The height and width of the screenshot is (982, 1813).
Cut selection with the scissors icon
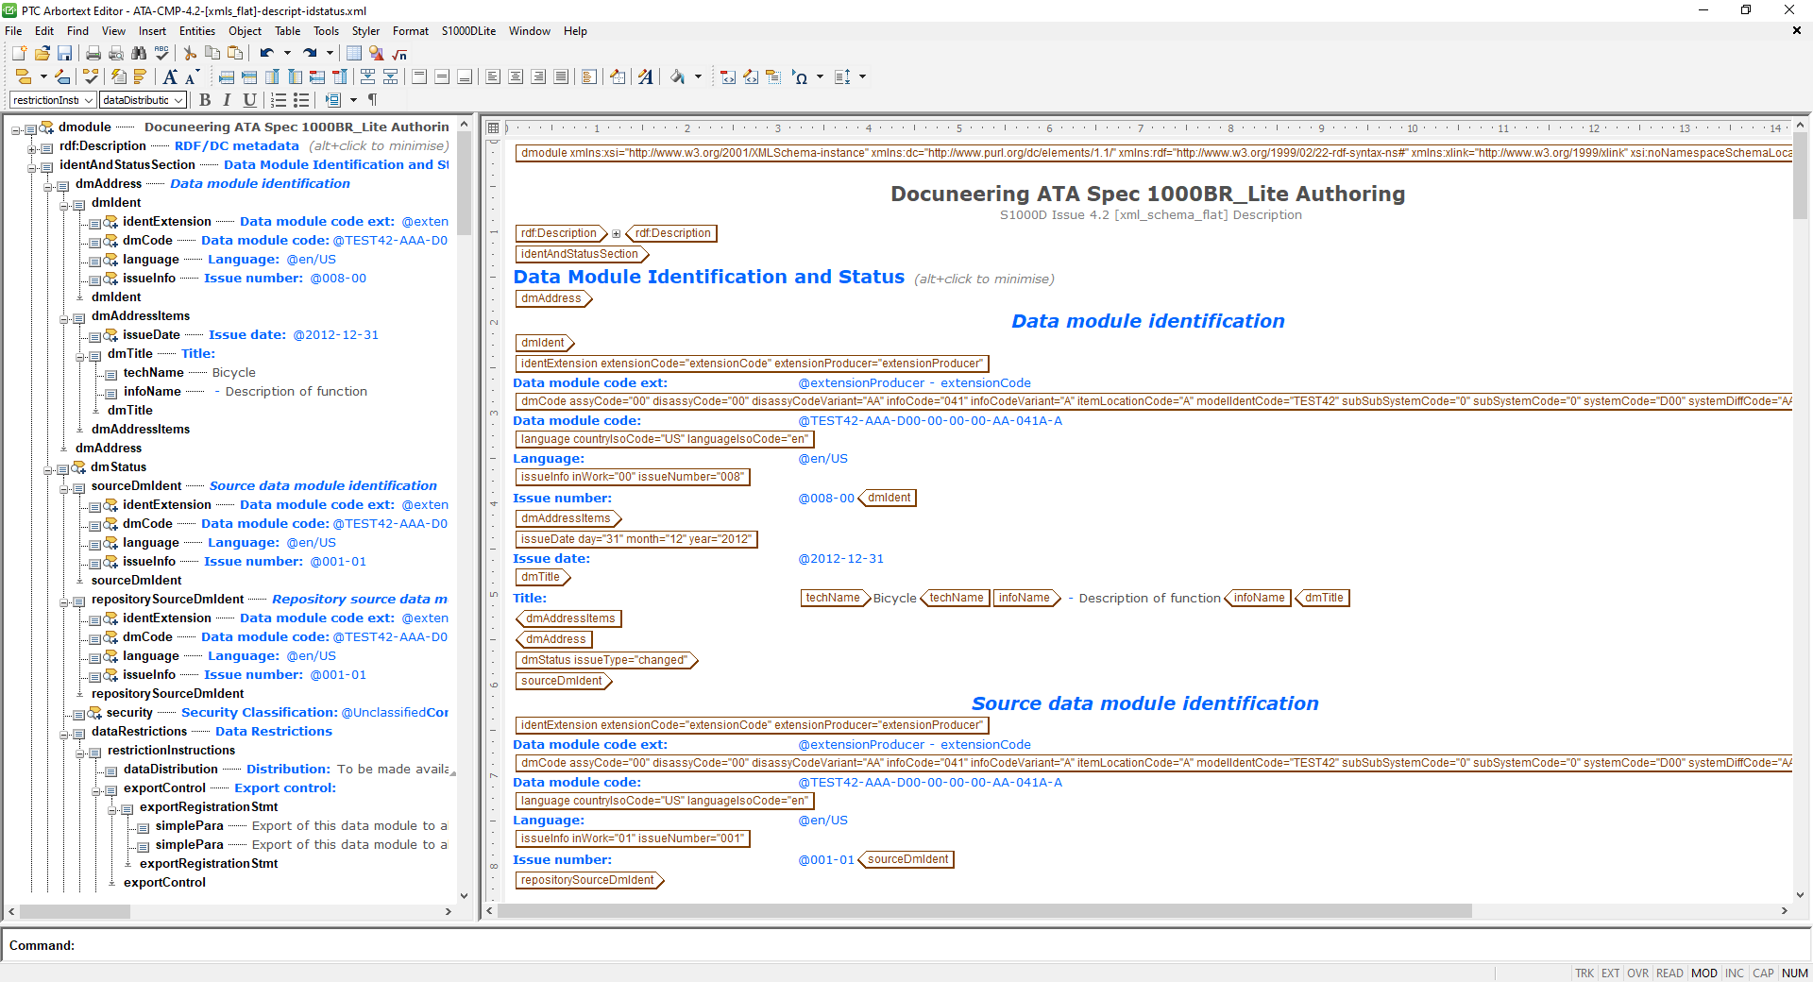tap(188, 54)
